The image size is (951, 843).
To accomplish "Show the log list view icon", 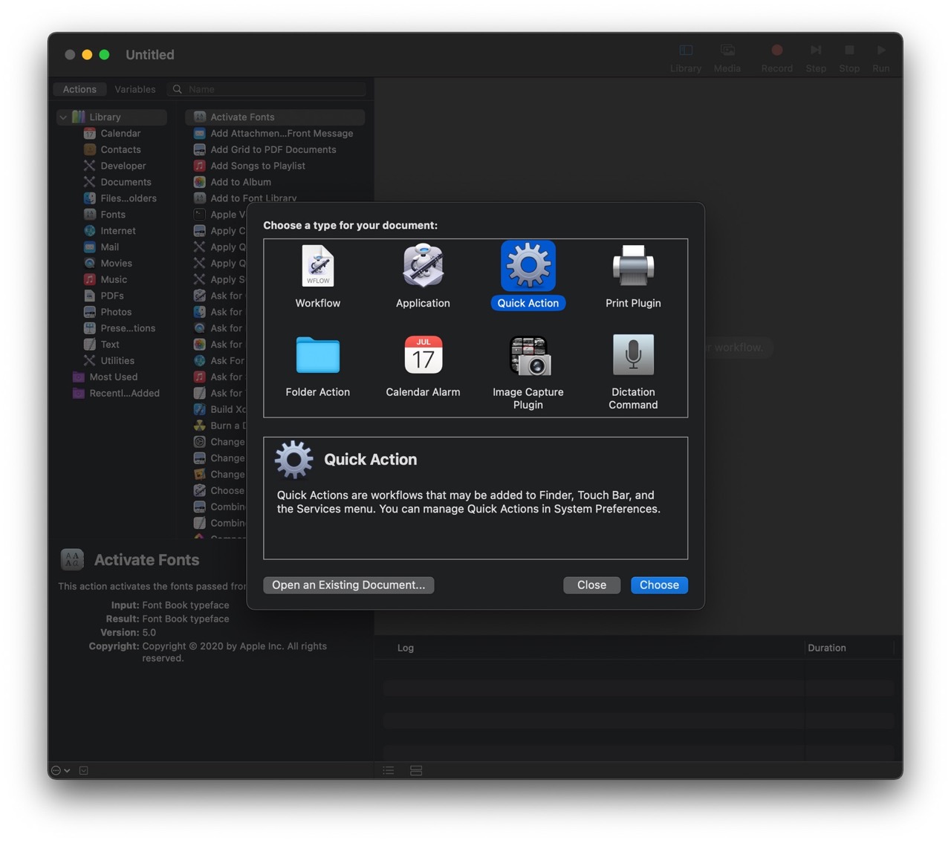I will coord(389,771).
